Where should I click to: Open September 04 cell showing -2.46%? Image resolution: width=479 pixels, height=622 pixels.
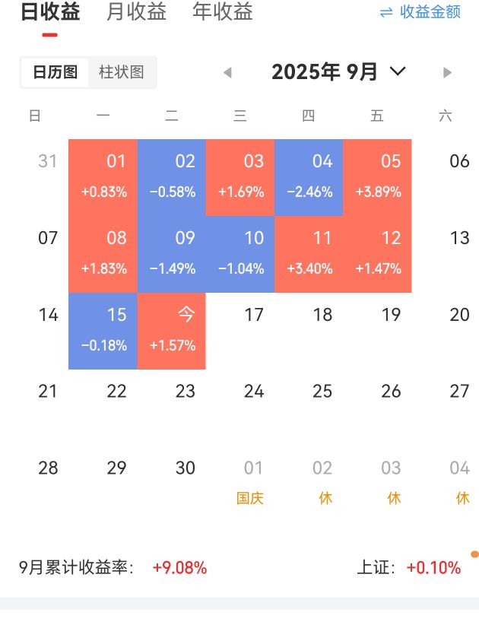coord(309,177)
